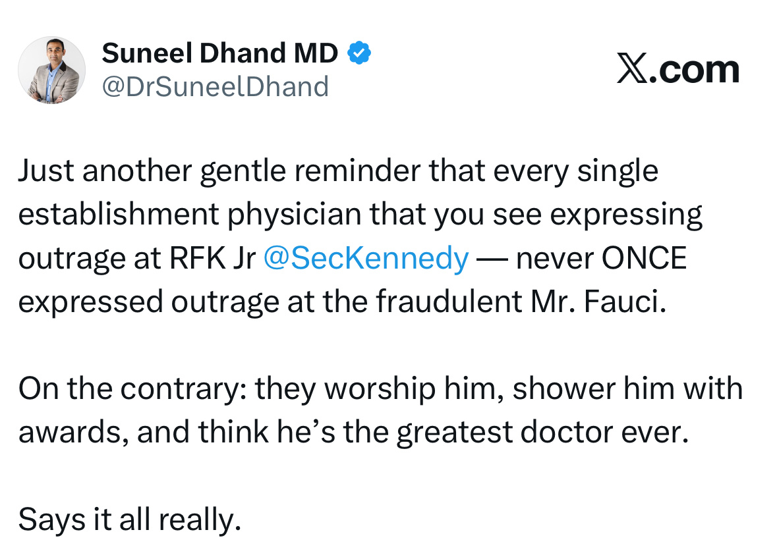Open Suneel Dhand's profile photo

click(x=51, y=70)
